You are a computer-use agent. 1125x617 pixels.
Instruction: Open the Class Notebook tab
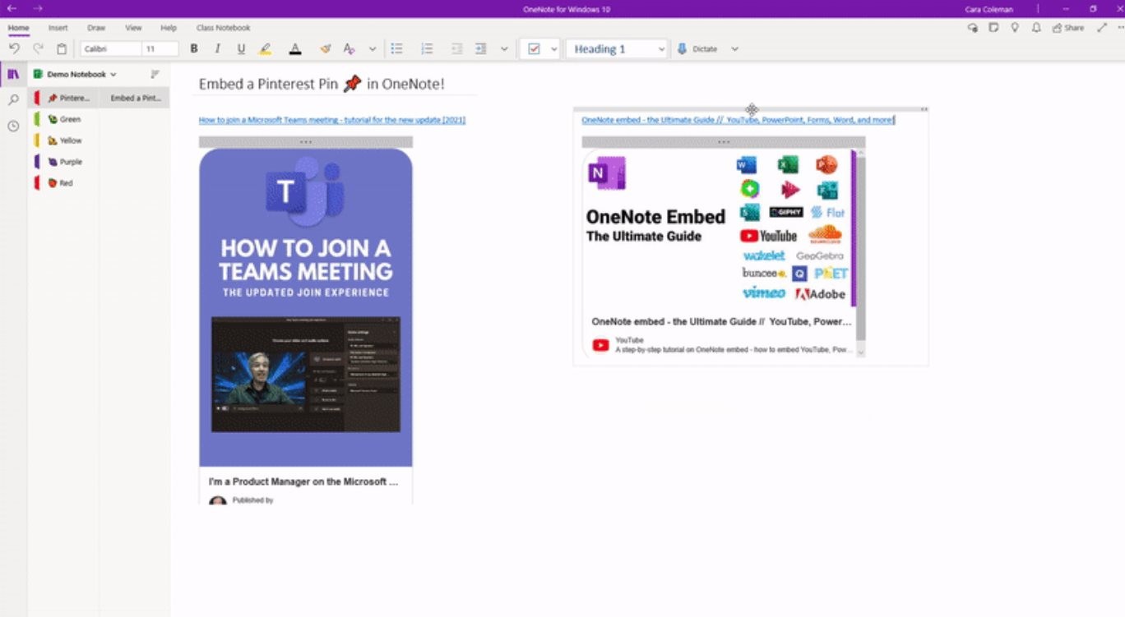pyautogui.click(x=224, y=28)
